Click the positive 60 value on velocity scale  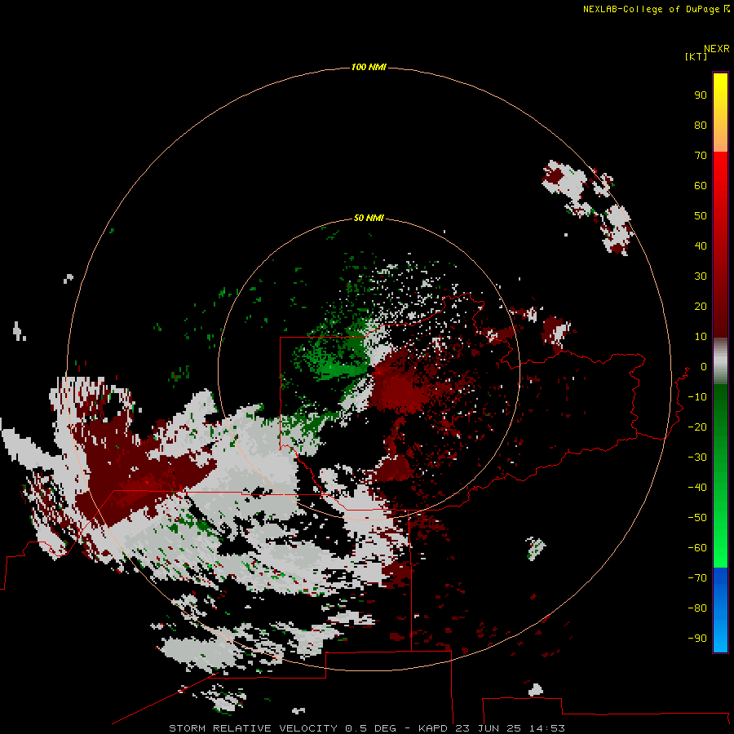pos(701,186)
